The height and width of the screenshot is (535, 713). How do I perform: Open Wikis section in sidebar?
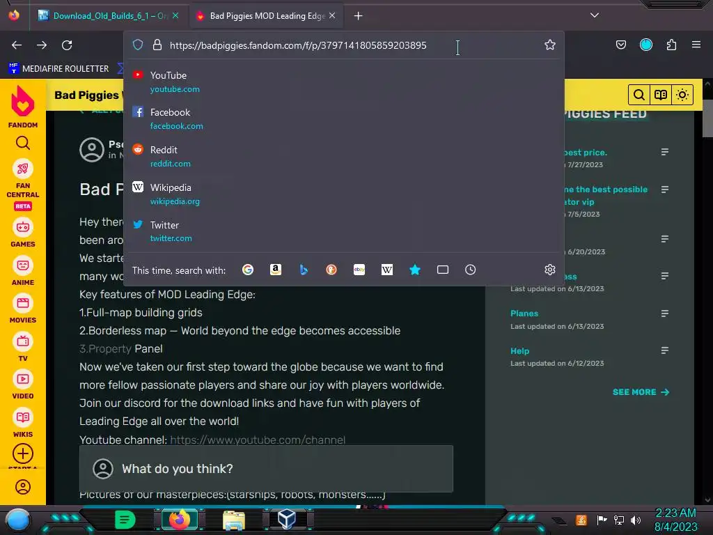coord(23,423)
